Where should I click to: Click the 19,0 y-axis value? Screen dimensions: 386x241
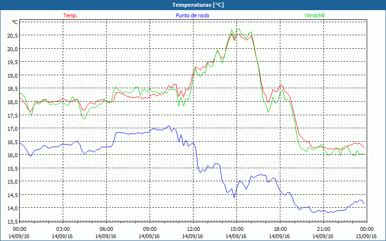(x=13, y=75)
